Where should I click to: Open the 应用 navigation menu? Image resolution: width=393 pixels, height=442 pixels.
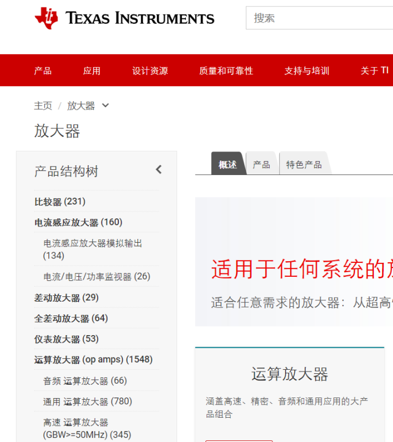[92, 70]
